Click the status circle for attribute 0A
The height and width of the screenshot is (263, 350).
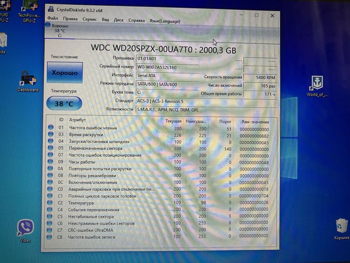pyautogui.click(x=50, y=168)
